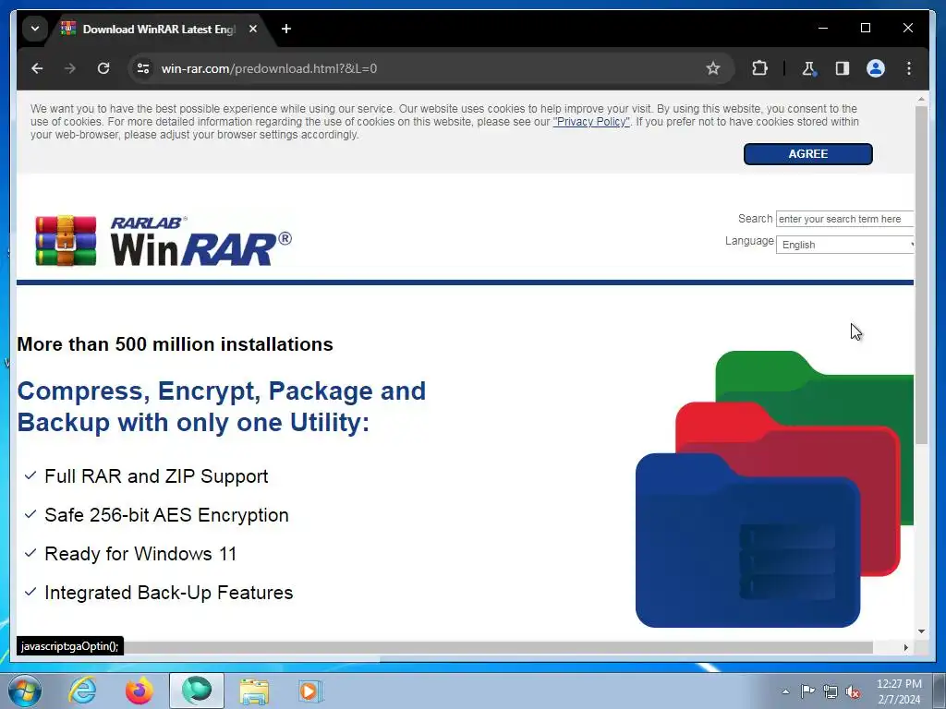946x709 pixels.
Task: Click 'Safe 256-bit AES Encryption' text
Action: tap(166, 515)
